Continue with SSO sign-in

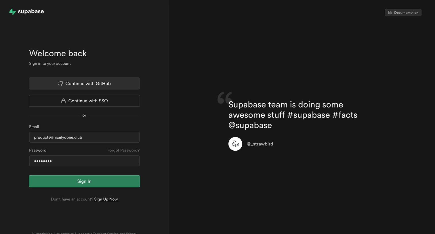pyautogui.click(x=84, y=101)
